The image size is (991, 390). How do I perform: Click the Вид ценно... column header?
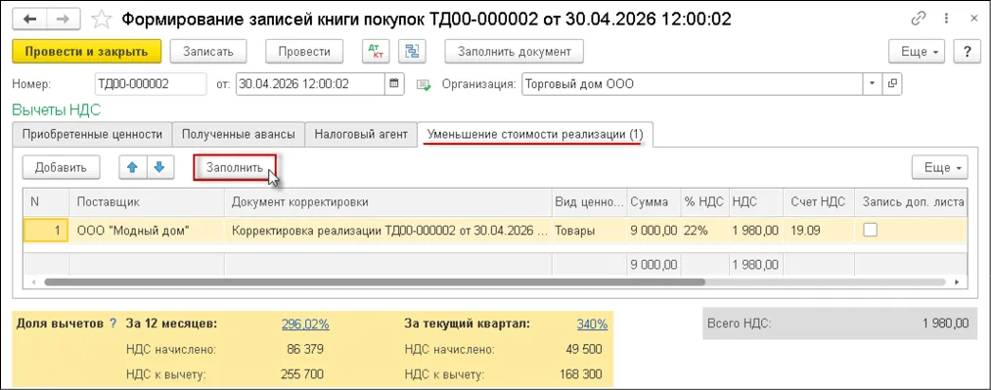[590, 202]
